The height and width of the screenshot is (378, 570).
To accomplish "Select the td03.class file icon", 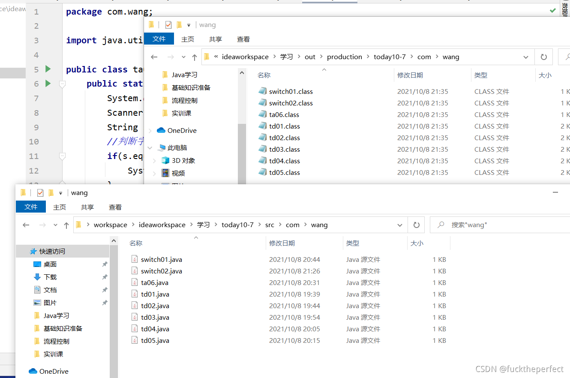I will click(263, 149).
